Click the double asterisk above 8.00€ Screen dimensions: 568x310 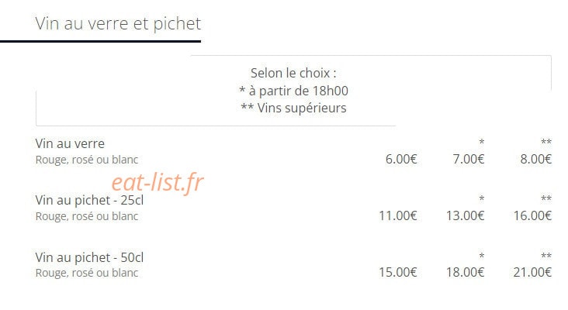[546, 142]
